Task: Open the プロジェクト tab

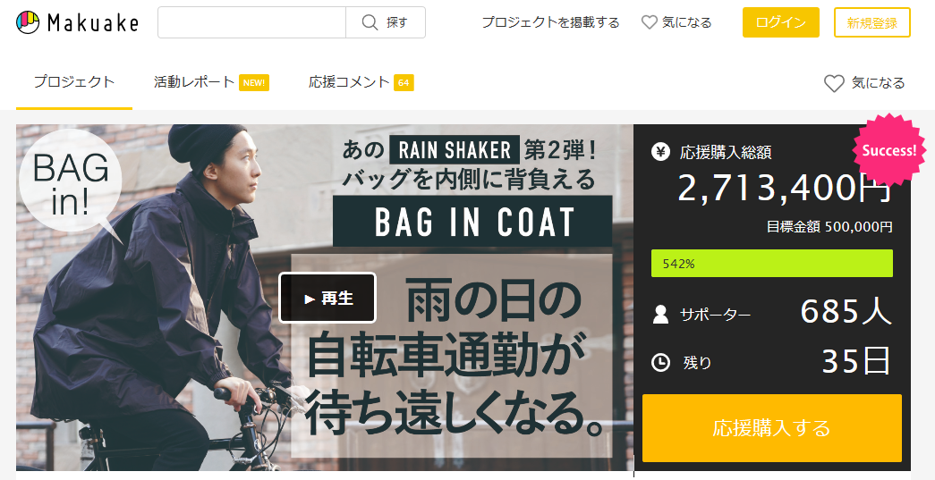Action: click(x=74, y=82)
